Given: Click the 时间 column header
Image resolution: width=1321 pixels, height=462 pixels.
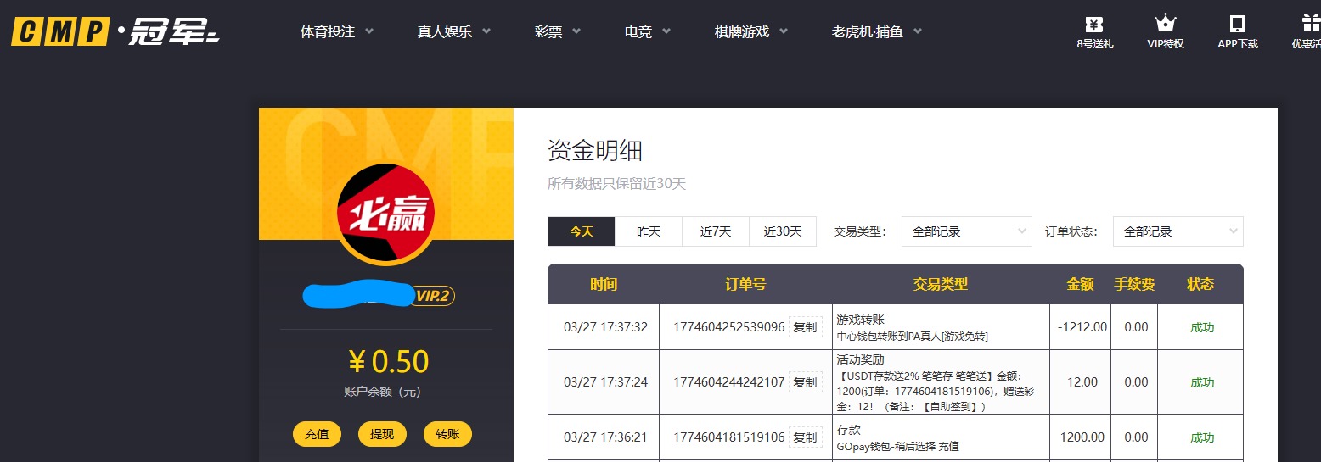Looking at the screenshot, I should point(604,285).
